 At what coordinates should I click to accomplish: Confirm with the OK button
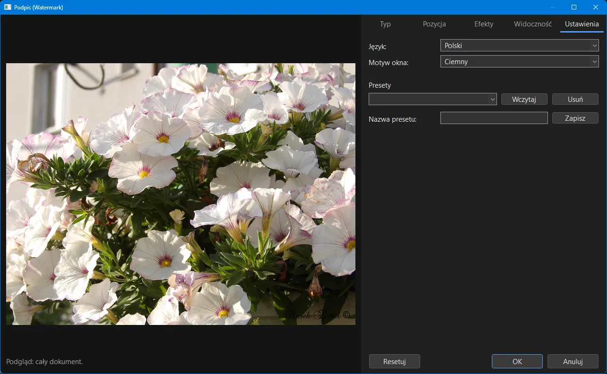click(517, 361)
